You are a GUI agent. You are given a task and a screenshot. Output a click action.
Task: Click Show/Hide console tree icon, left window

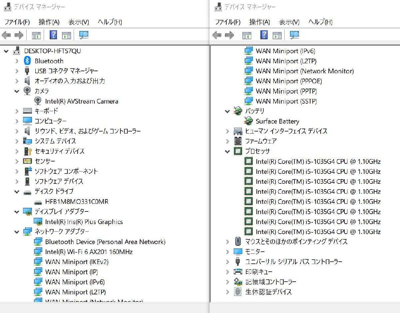tap(36, 35)
